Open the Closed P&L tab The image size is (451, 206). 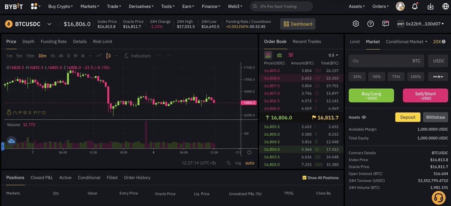(42, 178)
